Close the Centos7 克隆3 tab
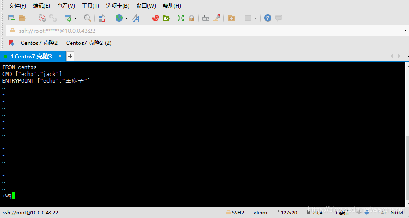This screenshot has height=218, width=409. click(60, 56)
